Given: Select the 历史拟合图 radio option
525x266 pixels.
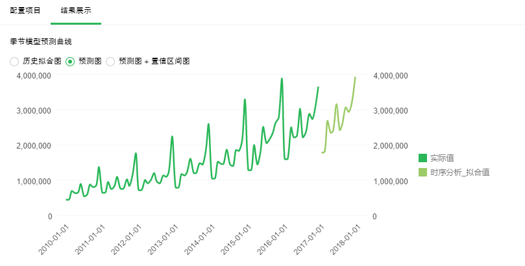Looking at the screenshot, I should (x=15, y=62).
